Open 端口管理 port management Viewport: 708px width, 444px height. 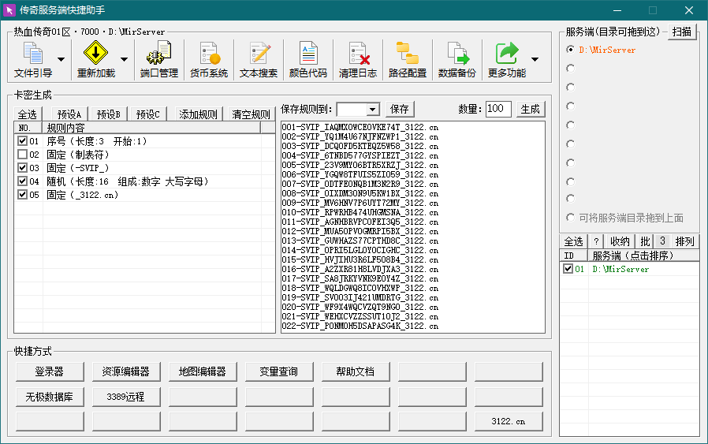pyautogui.click(x=158, y=60)
